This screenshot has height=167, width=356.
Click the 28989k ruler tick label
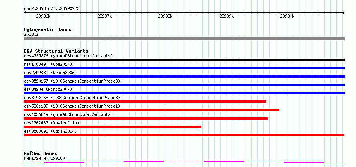[x=226, y=16]
